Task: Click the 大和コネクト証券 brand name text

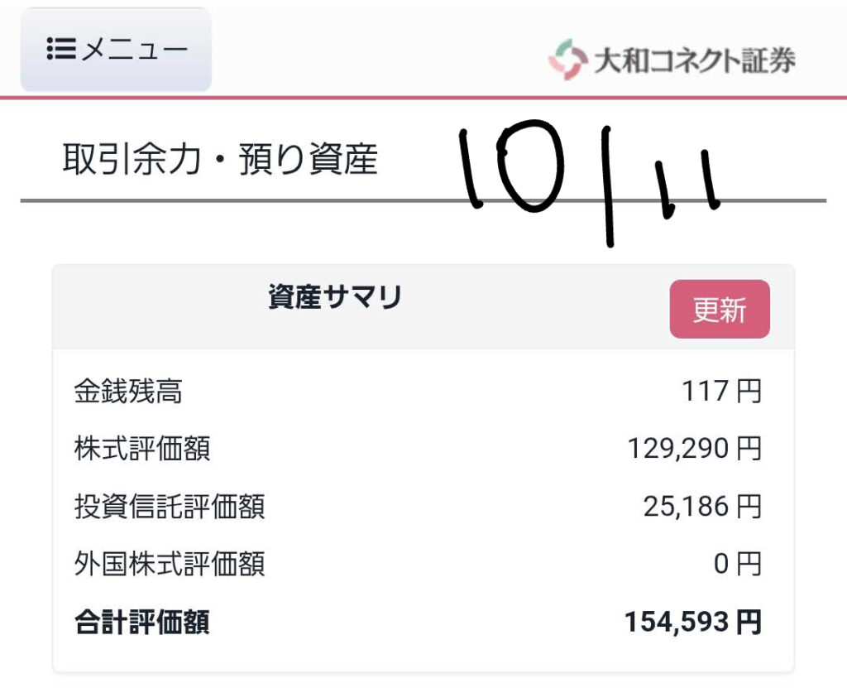Action: (695, 60)
